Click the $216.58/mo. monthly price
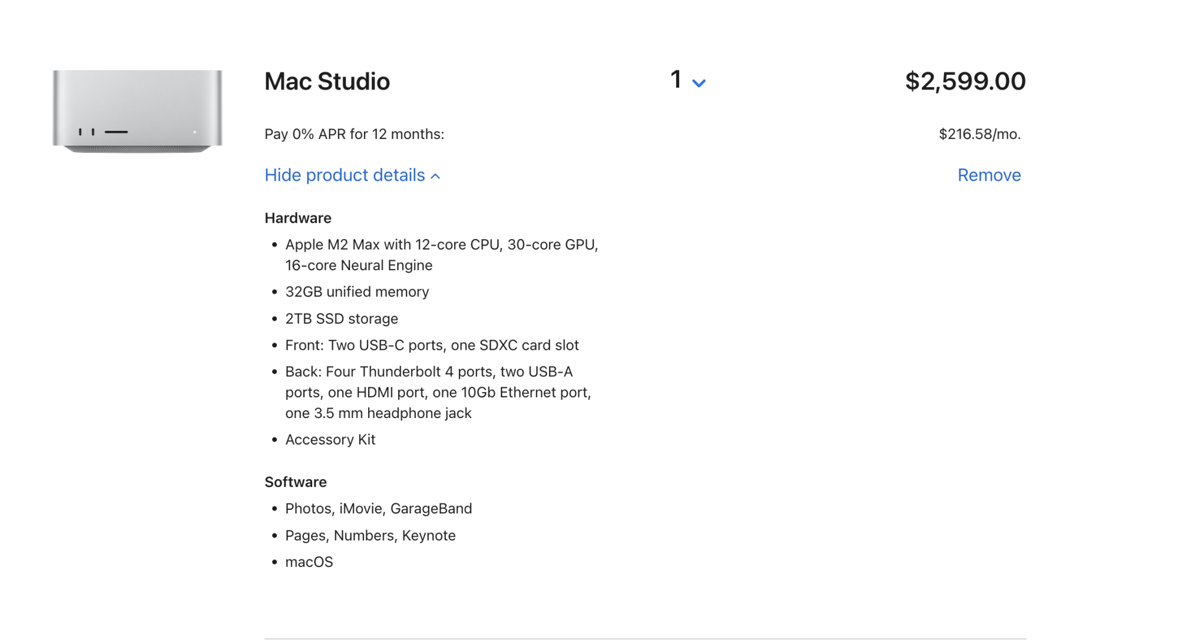 tap(980, 134)
